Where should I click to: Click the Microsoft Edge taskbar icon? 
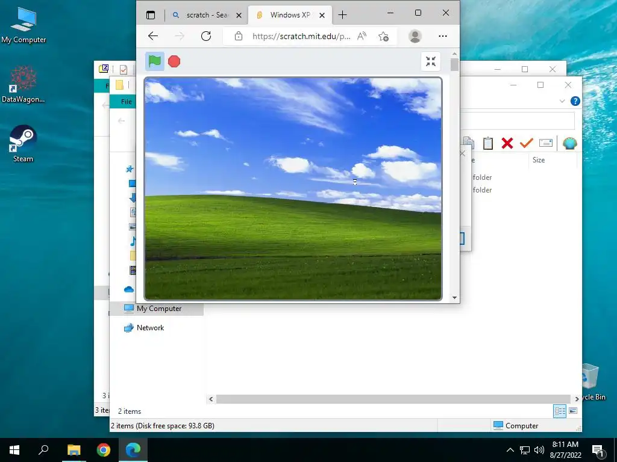tap(133, 450)
